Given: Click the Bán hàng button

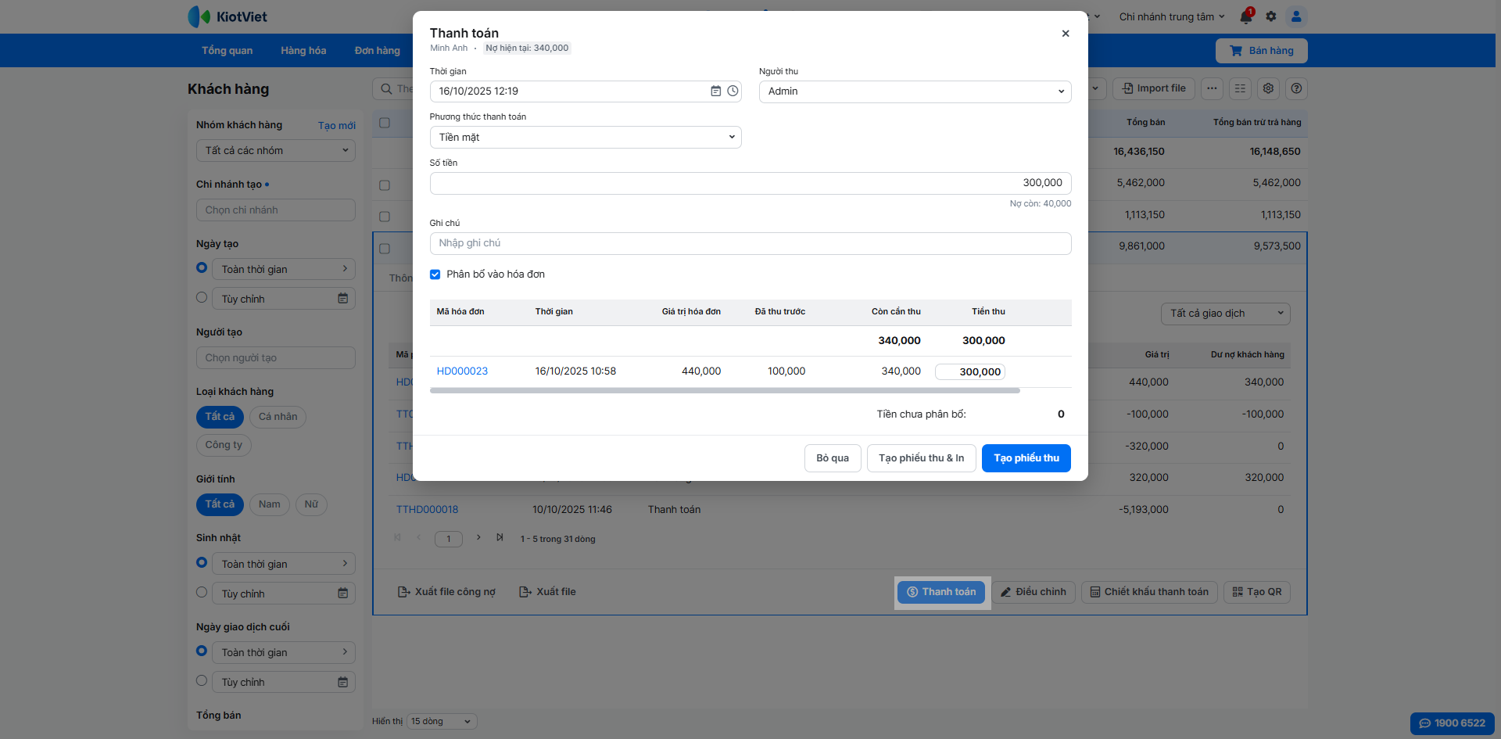Looking at the screenshot, I should [x=1261, y=51].
